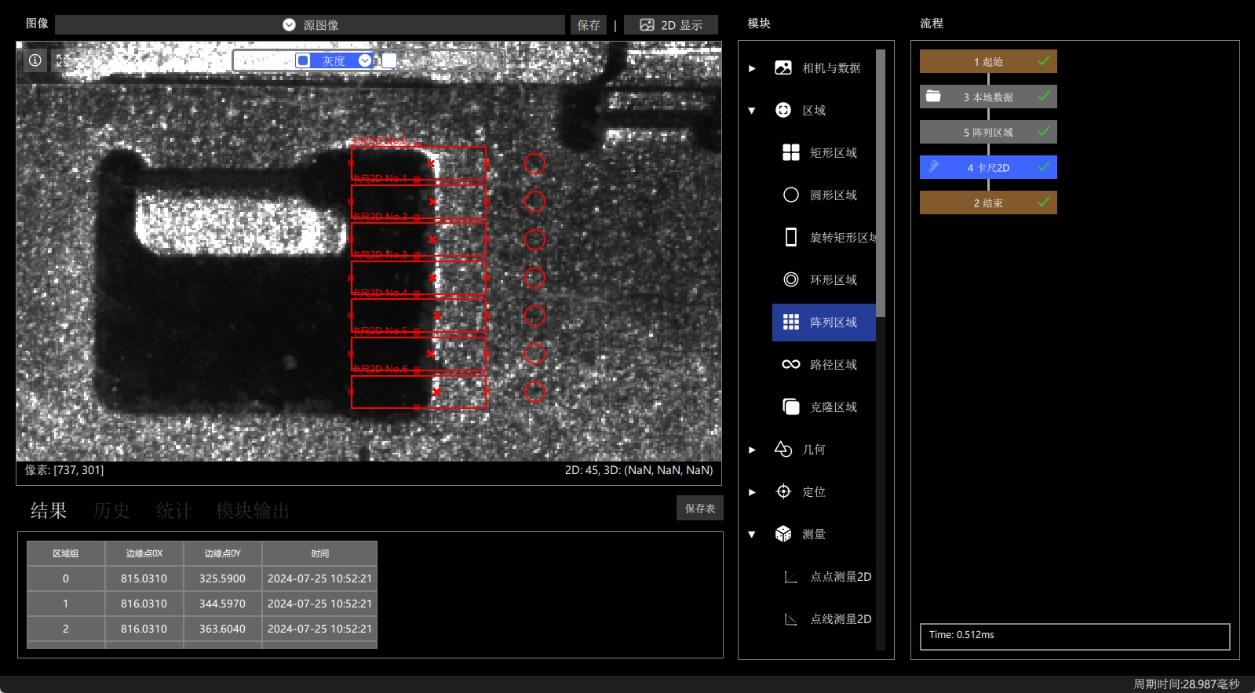Click the Time: 0.512ms field
Screen dimensions: 1255x693
1074,636
